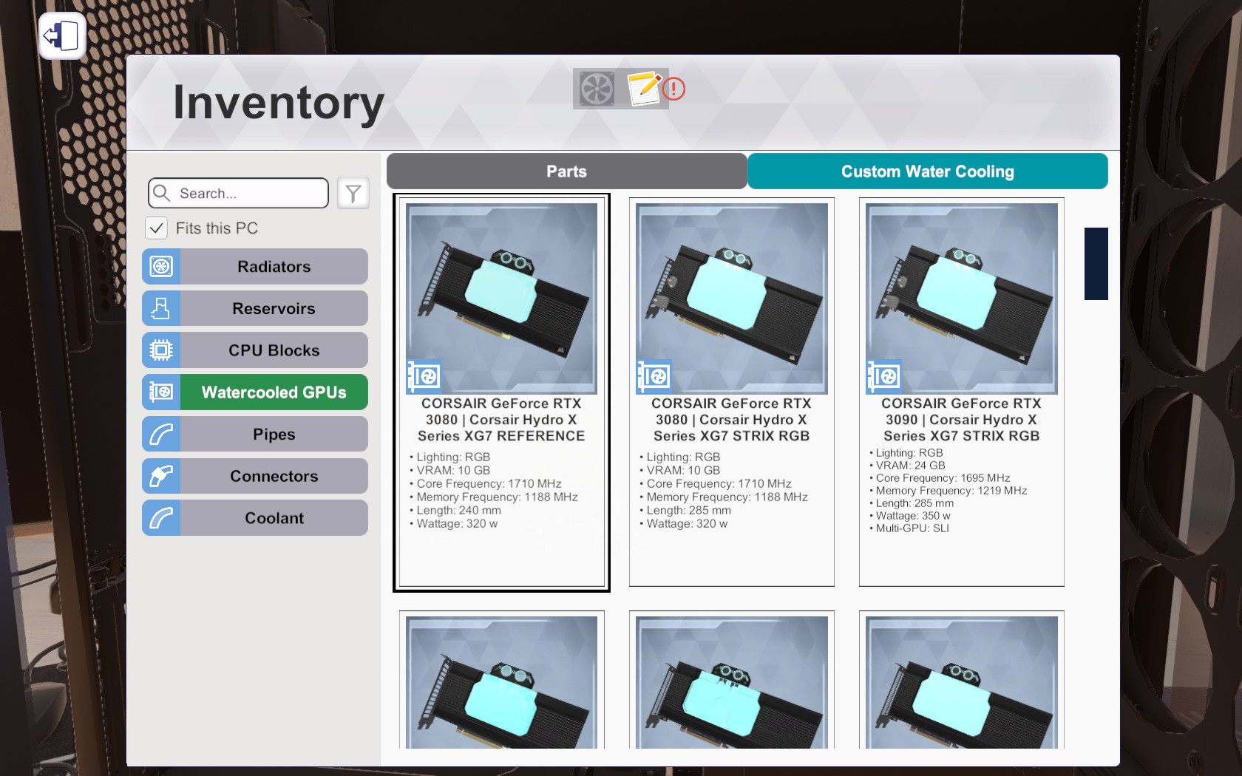Click the CPU Blocks chip icon
Screen dimensions: 1242x776
[x=161, y=350]
